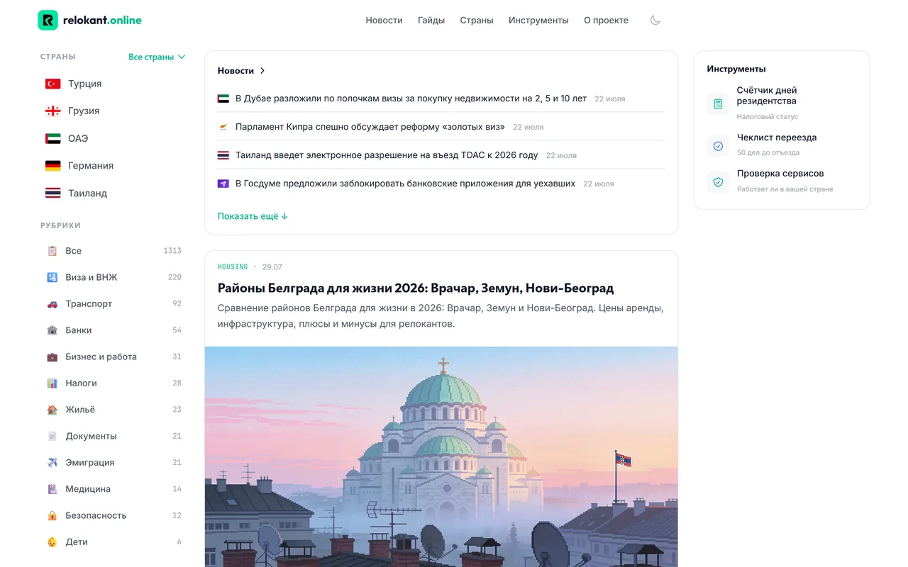Image resolution: width=908 pixels, height=567 pixels.
Task: Open Чеклист переезда checkmark icon
Action: (x=718, y=146)
